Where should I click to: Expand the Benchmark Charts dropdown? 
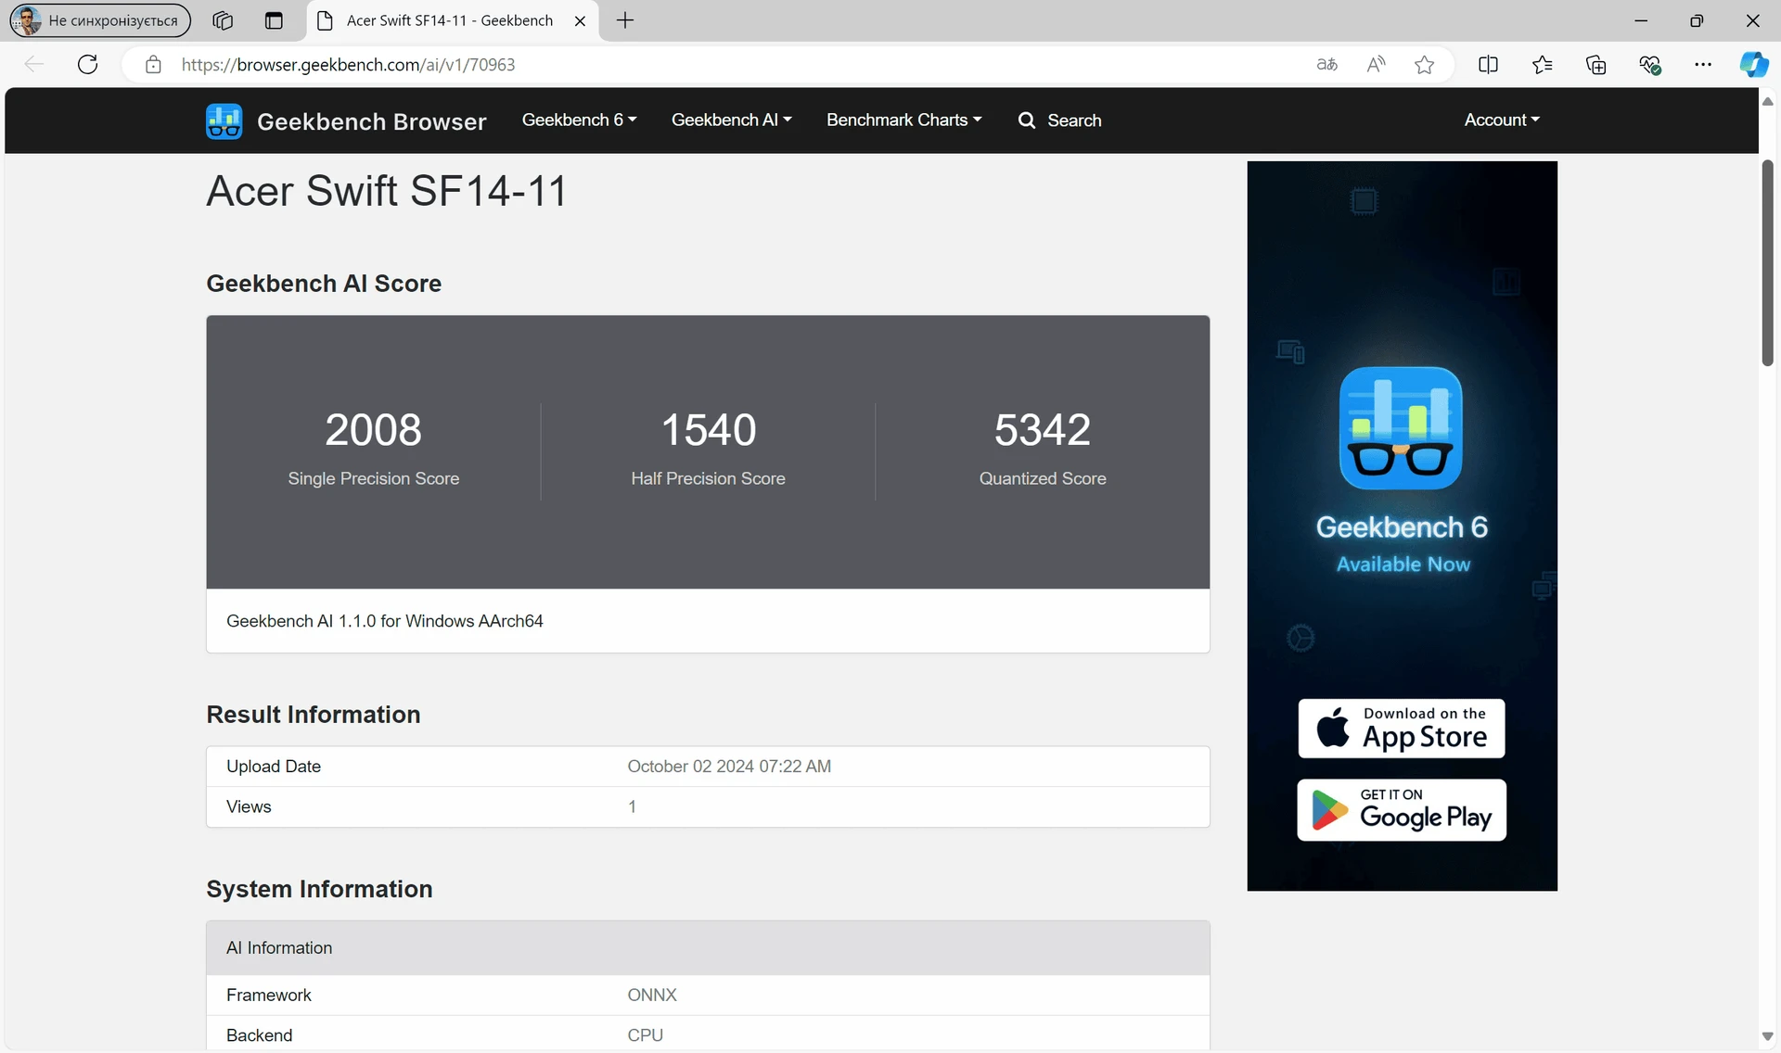[x=903, y=120]
